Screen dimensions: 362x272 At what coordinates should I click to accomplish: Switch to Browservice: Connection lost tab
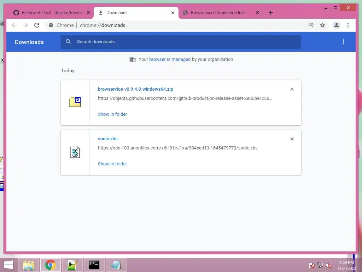pos(221,13)
